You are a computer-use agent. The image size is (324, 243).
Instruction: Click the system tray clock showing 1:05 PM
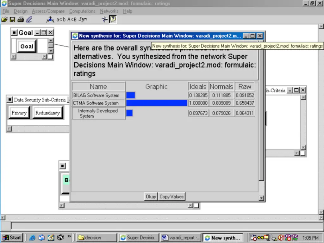click(310, 238)
